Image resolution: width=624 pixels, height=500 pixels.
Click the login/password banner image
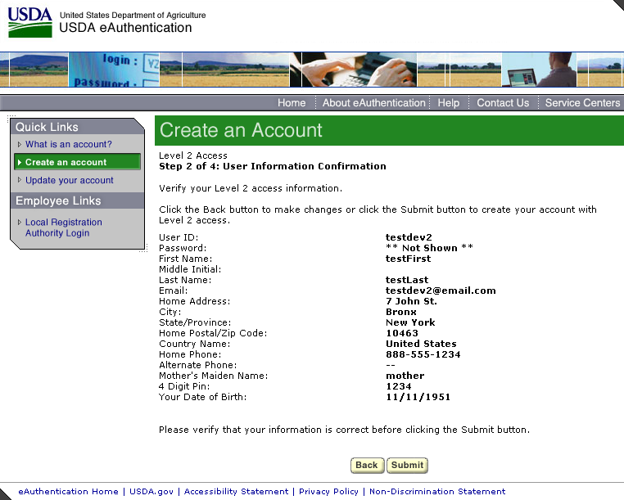point(114,70)
